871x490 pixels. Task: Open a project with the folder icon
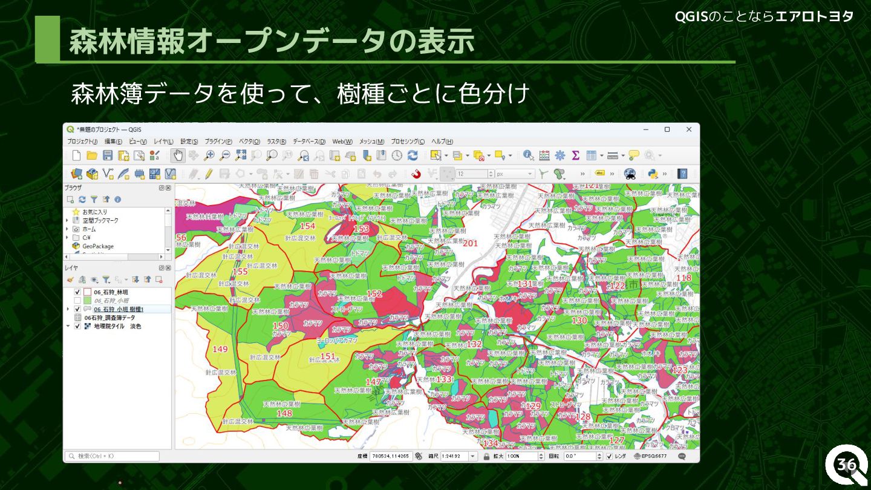pyautogui.click(x=92, y=155)
